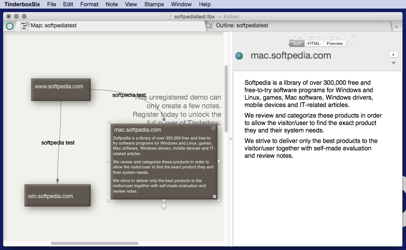Open the Window menu
Screen dimensions: 406x250
[x=181, y=4]
